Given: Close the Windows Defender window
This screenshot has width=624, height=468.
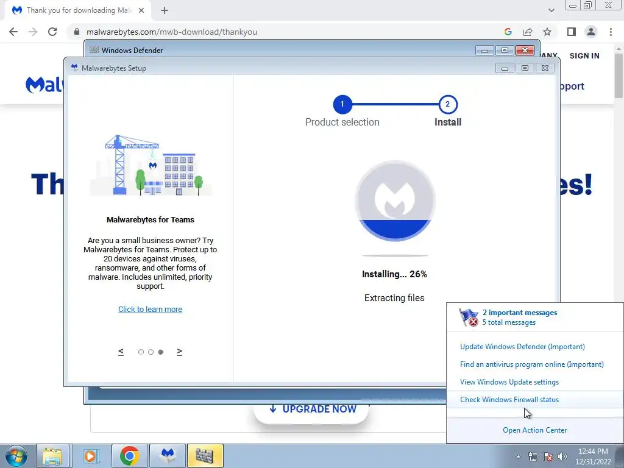Looking at the screenshot, I should [525, 50].
